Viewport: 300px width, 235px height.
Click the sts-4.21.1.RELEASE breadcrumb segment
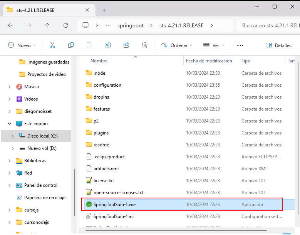tap(181, 25)
